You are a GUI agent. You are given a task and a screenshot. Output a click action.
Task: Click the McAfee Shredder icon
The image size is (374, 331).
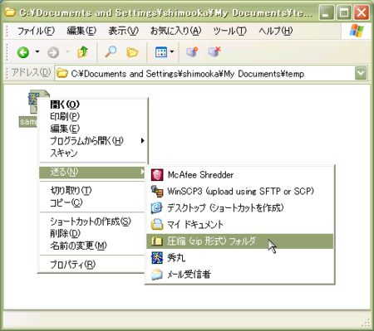click(157, 175)
